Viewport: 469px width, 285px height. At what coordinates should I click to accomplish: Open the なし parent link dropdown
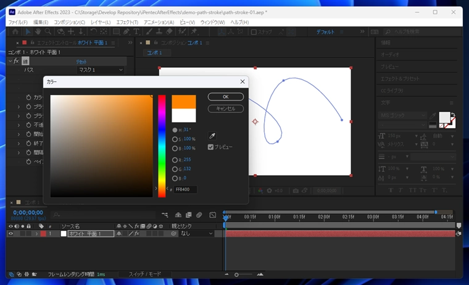click(x=196, y=234)
